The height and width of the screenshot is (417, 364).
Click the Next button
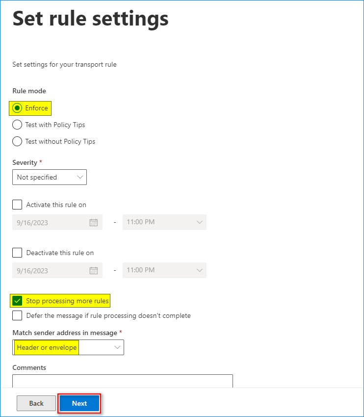pyautogui.click(x=79, y=403)
